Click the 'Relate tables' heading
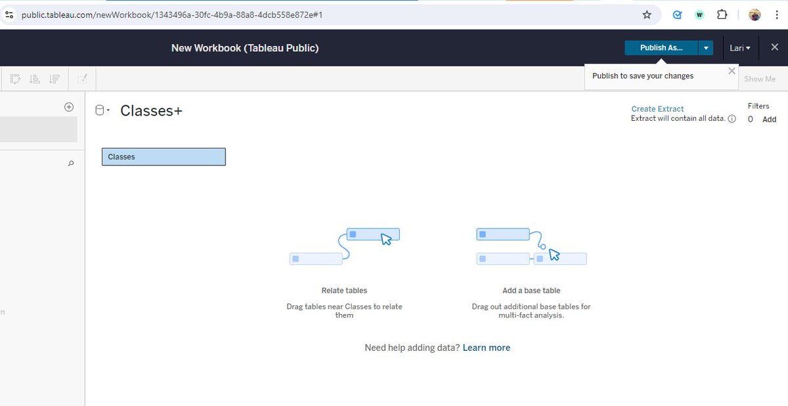This screenshot has height=406, width=788. pyautogui.click(x=344, y=290)
